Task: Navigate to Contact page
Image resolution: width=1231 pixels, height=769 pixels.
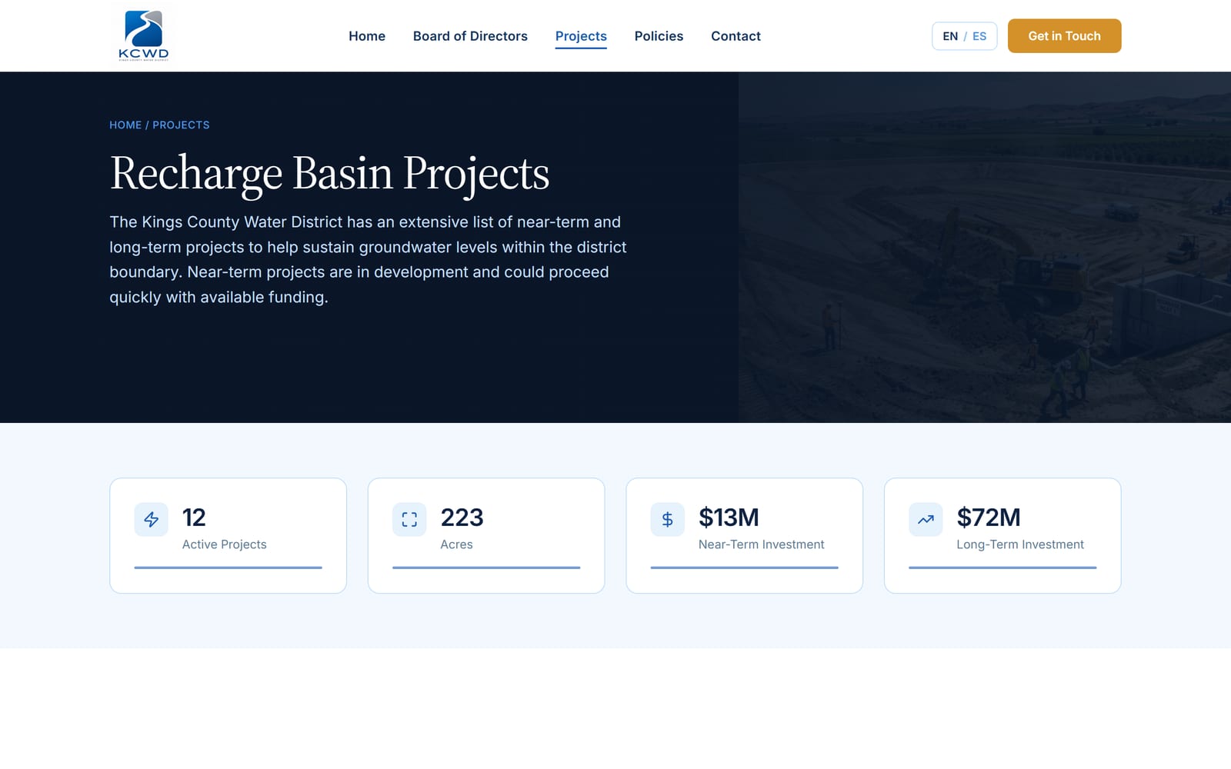Action: pos(736,36)
